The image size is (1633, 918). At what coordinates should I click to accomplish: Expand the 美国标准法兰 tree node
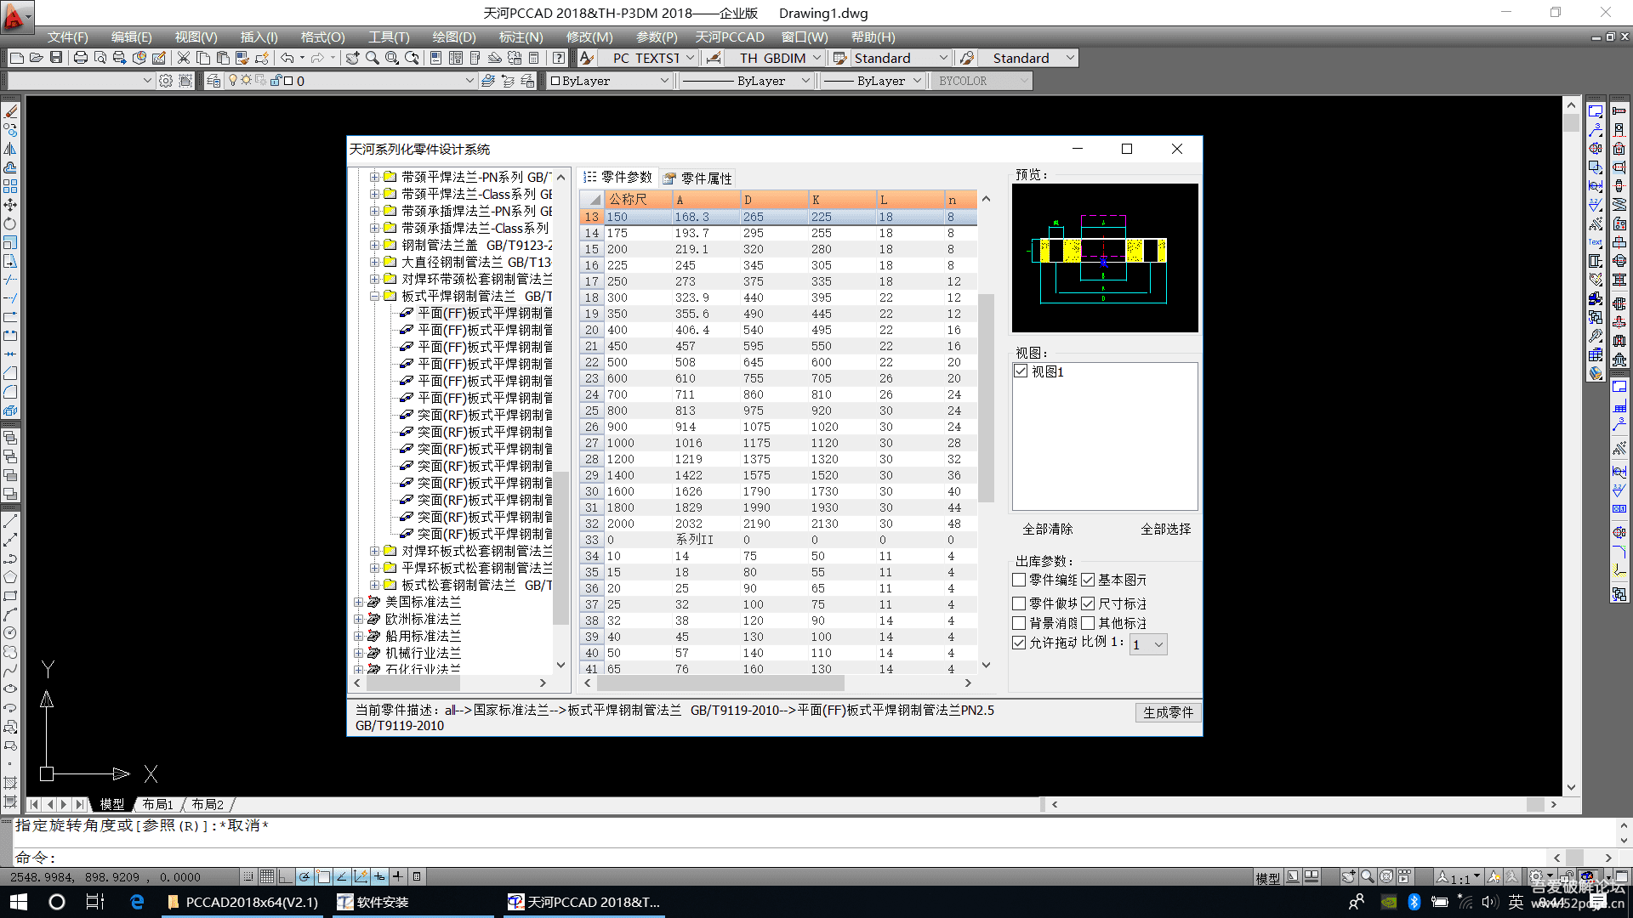click(x=358, y=602)
